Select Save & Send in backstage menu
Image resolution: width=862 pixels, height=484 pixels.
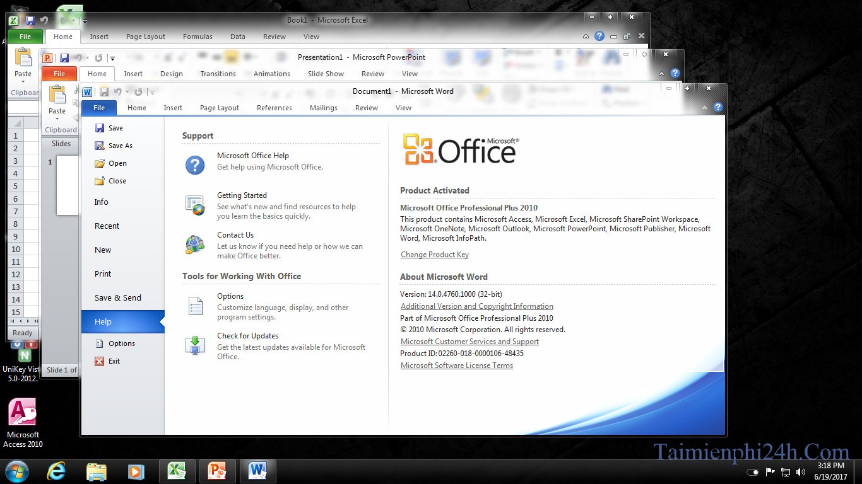[118, 298]
